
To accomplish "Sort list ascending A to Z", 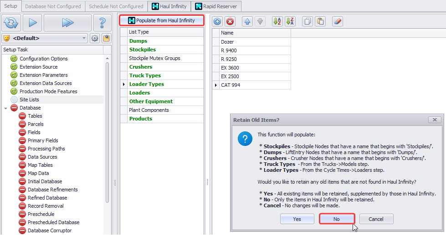I will (x=277, y=21).
